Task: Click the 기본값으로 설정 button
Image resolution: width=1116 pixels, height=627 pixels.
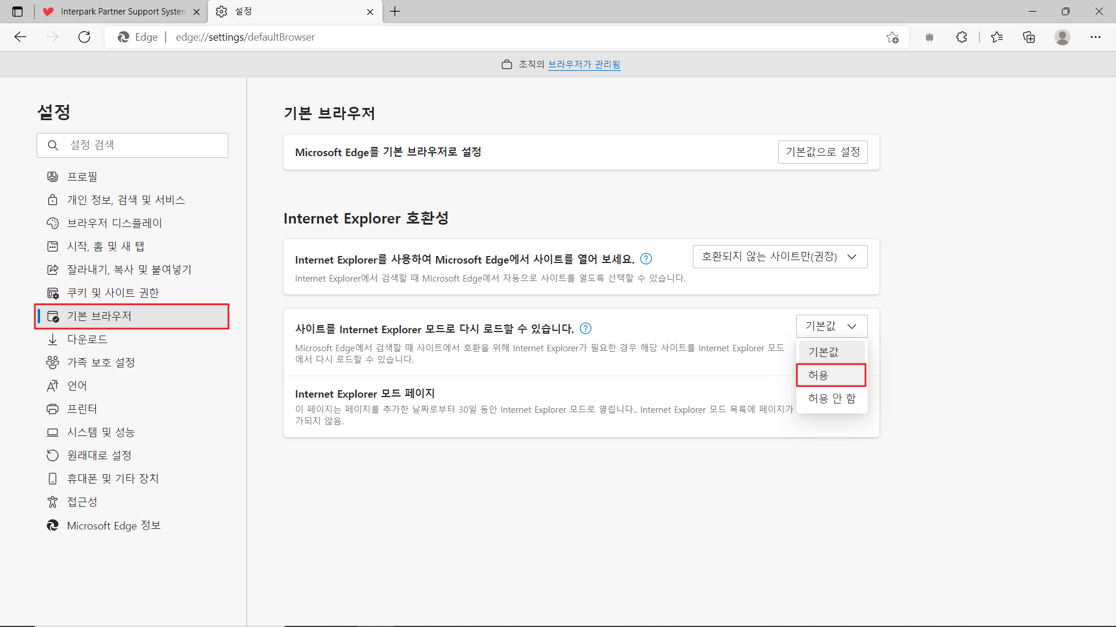Action: pos(822,152)
